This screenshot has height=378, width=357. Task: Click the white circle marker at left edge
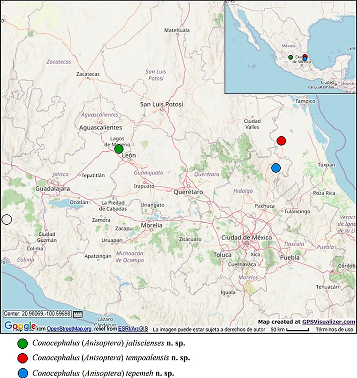7,219
